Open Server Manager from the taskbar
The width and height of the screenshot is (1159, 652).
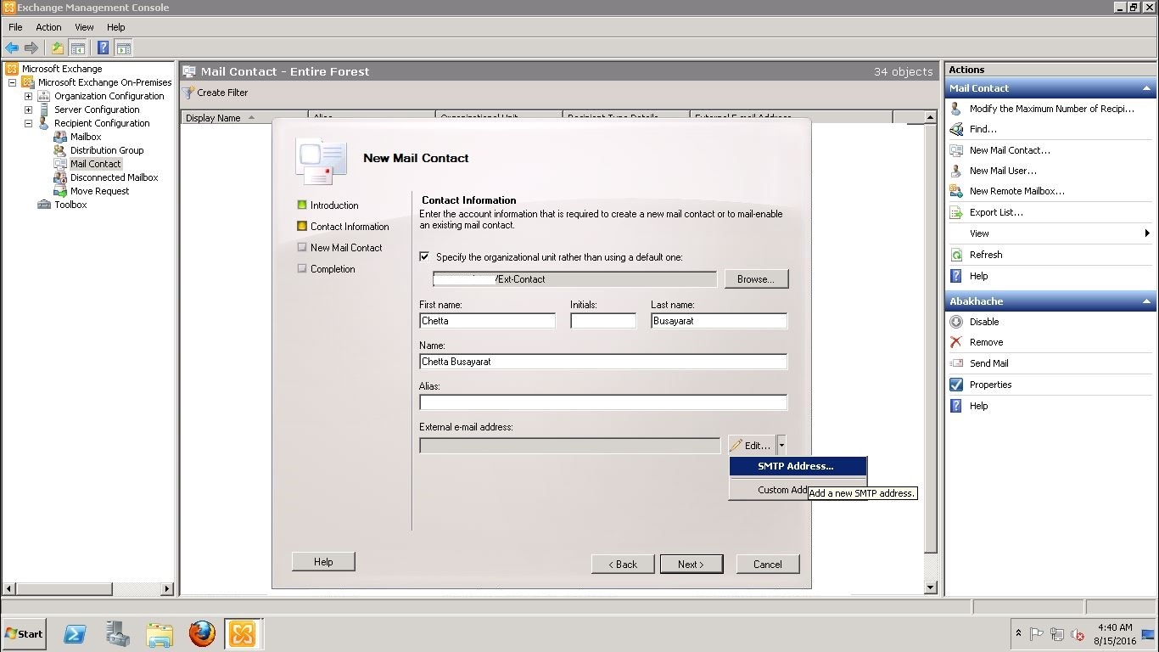pyautogui.click(x=118, y=633)
